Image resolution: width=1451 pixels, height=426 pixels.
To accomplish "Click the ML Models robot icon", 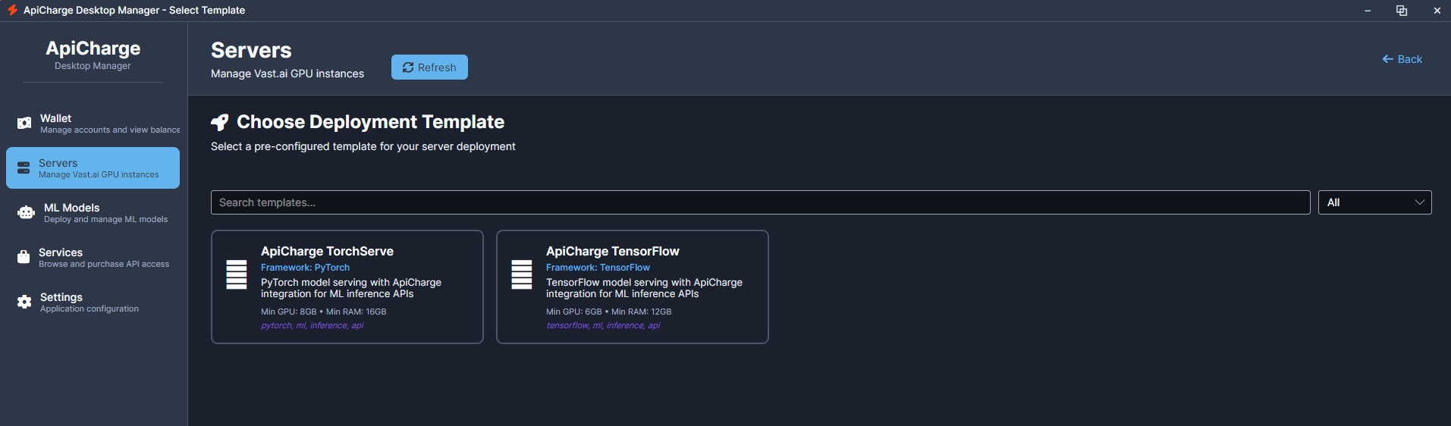I will tap(26, 213).
